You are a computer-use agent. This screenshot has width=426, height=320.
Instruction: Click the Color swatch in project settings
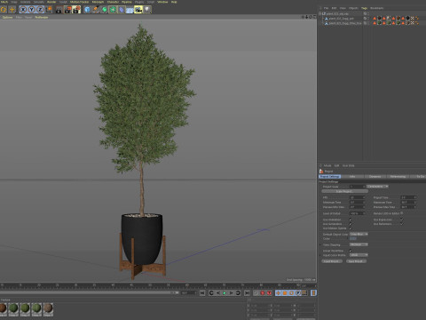[x=353, y=238]
